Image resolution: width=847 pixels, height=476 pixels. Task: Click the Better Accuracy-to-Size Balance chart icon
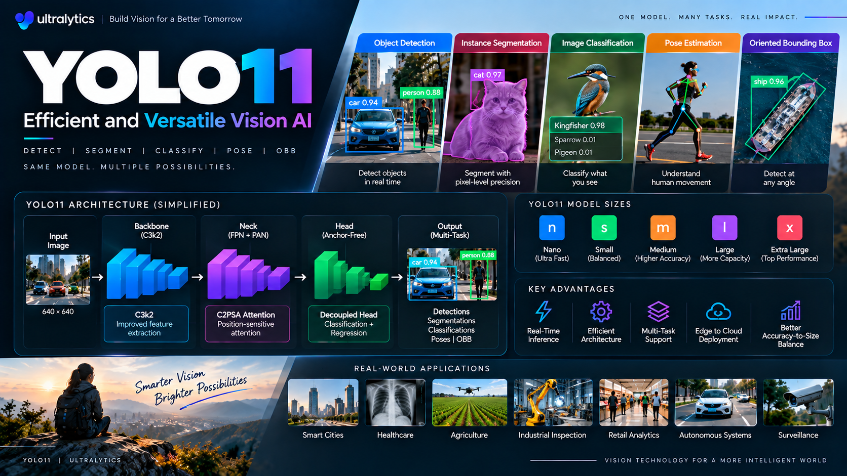[x=790, y=311]
